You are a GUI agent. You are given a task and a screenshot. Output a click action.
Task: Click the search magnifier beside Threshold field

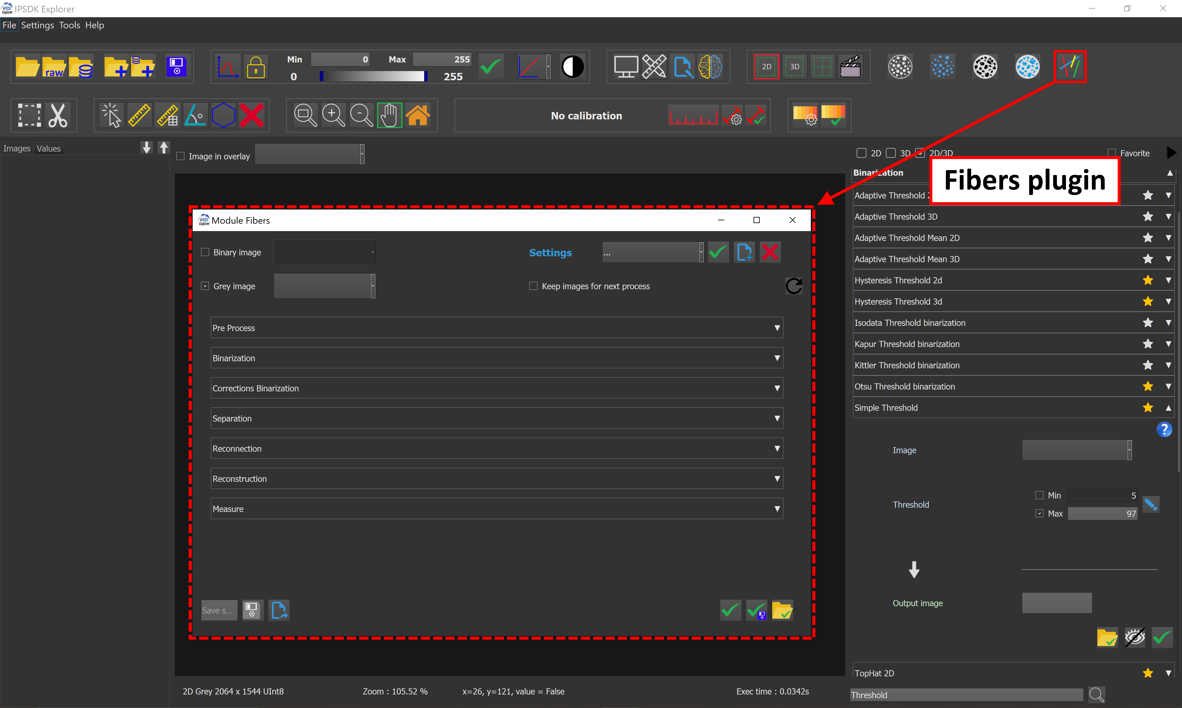tap(1096, 695)
